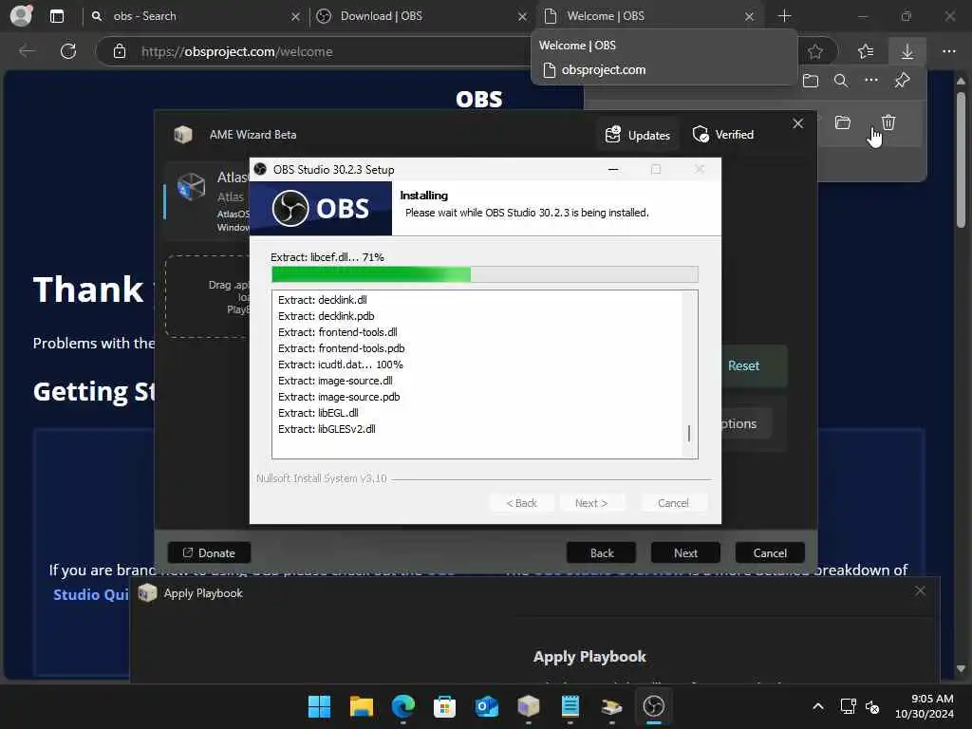Open Updates in AME Wizard
972x729 pixels.
[x=638, y=135]
